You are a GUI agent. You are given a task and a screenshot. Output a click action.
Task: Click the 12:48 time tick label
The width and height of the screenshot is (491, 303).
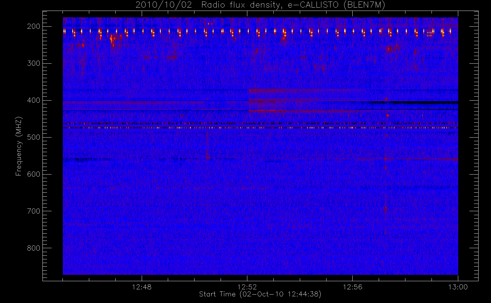point(142,287)
